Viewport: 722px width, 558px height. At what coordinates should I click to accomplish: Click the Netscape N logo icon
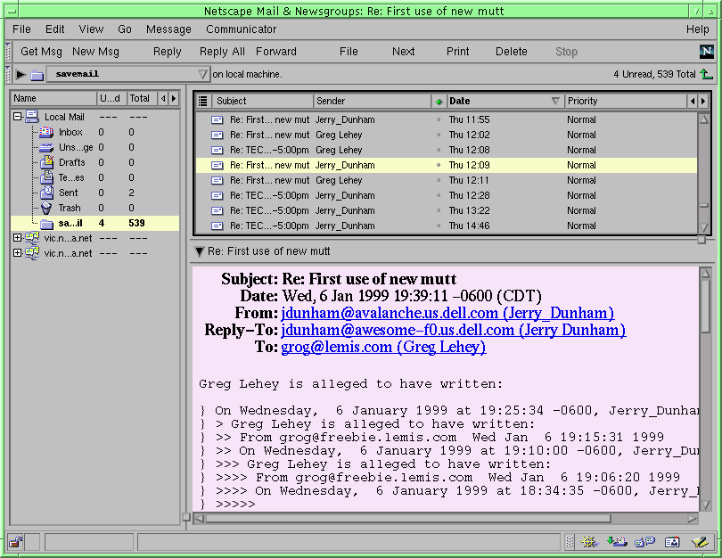pyautogui.click(x=706, y=51)
